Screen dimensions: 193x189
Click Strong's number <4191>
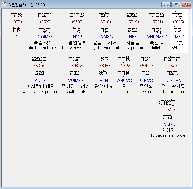[x=168, y=109]
